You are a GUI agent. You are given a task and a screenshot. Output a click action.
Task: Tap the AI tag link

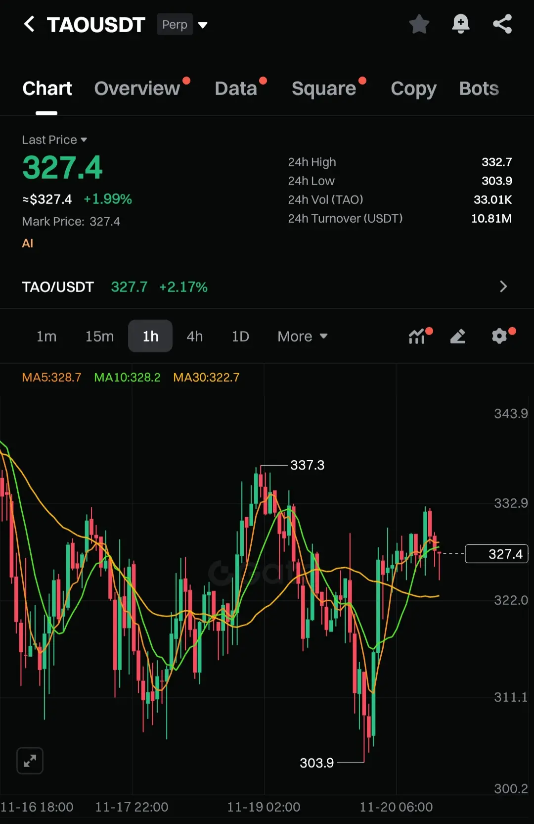[x=28, y=243]
